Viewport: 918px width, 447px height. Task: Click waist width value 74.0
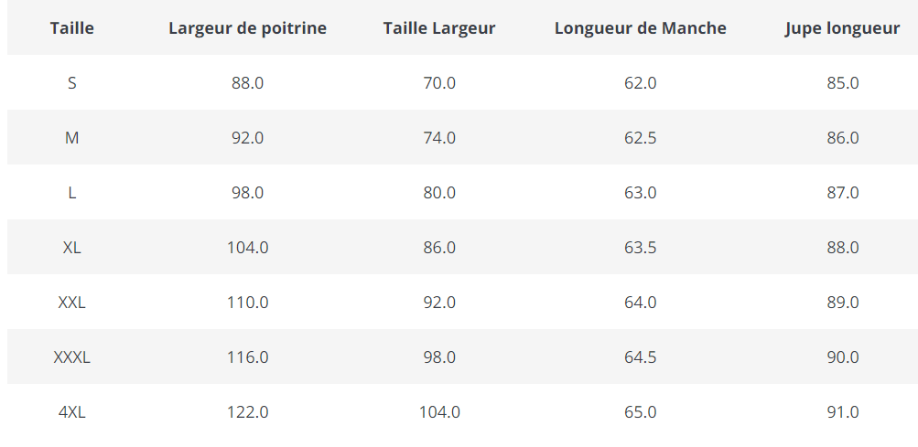click(x=439, y=138)
